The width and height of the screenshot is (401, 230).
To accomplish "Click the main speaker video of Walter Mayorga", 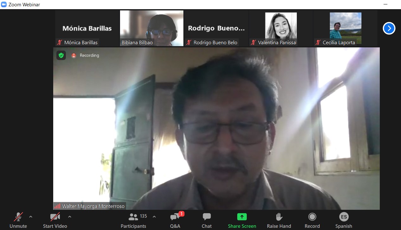I will [216, 129].
